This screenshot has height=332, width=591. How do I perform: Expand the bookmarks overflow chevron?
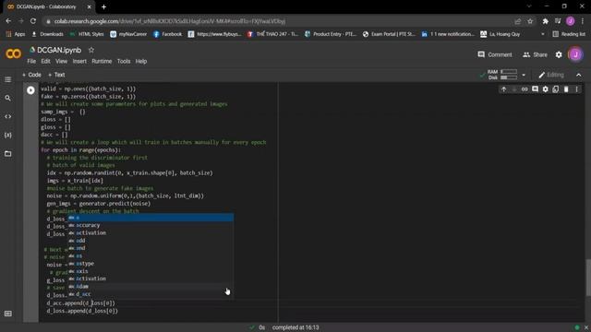click(543, 34)
